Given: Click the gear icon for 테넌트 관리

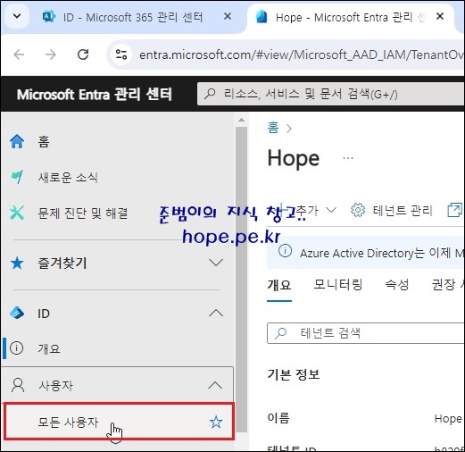Looking at the screenshot, I should [x=358, y=210].
